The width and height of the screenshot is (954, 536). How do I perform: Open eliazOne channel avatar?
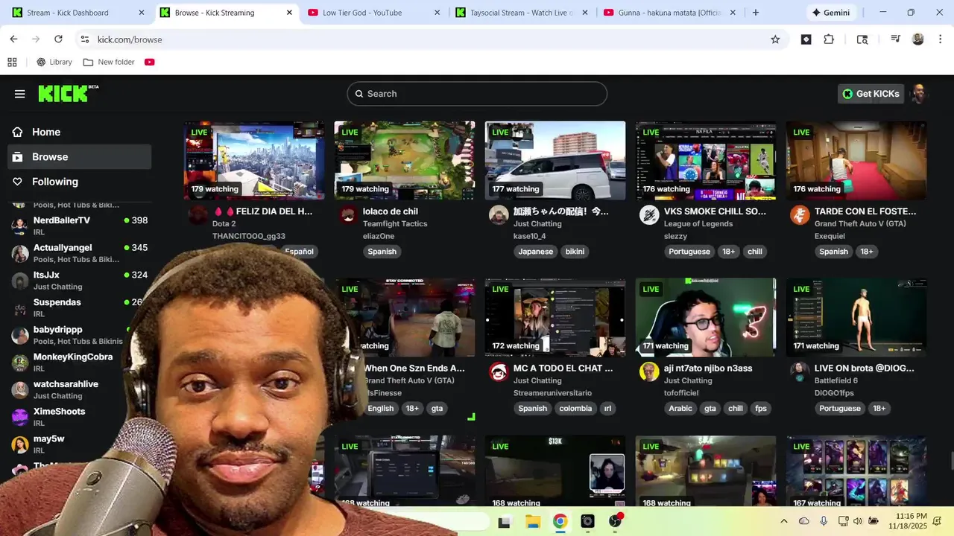pos(347,215)
